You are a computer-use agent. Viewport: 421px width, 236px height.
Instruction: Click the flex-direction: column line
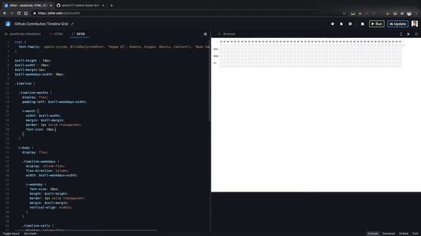point(47,170)
